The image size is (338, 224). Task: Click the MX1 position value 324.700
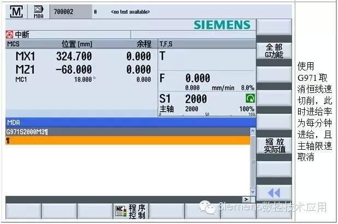(x=74, y=56)
